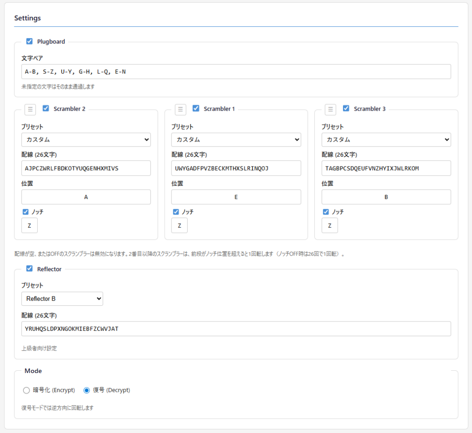Click the drag handle icon for Scrambler 2
The width and height of the screenshot is (472, 433).
pos(30,109)
